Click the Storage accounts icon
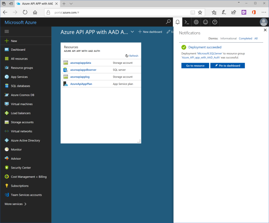 click(x=7, y=122)
